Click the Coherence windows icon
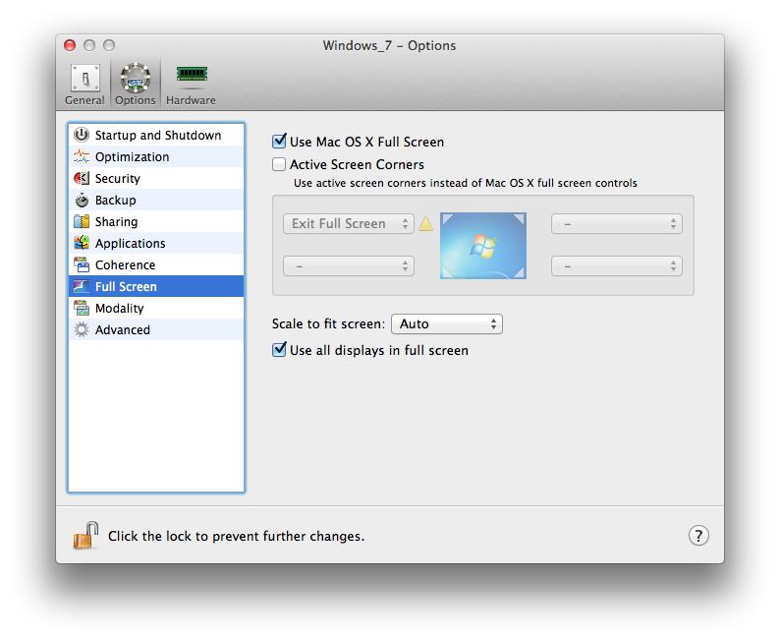 coord(82,264)
